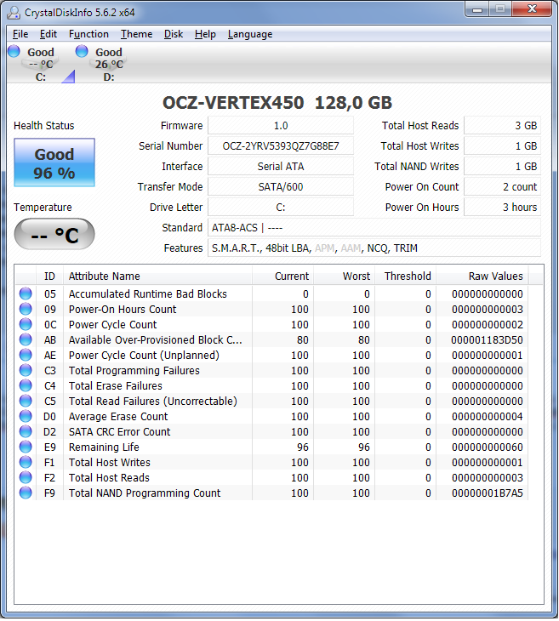Click Total Host Reads value 3 GB
The width and height of the screenshot is (559, 621).
click(x=502, y=126)
